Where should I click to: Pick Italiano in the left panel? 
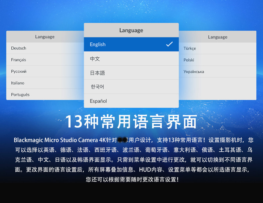[45, 83]
